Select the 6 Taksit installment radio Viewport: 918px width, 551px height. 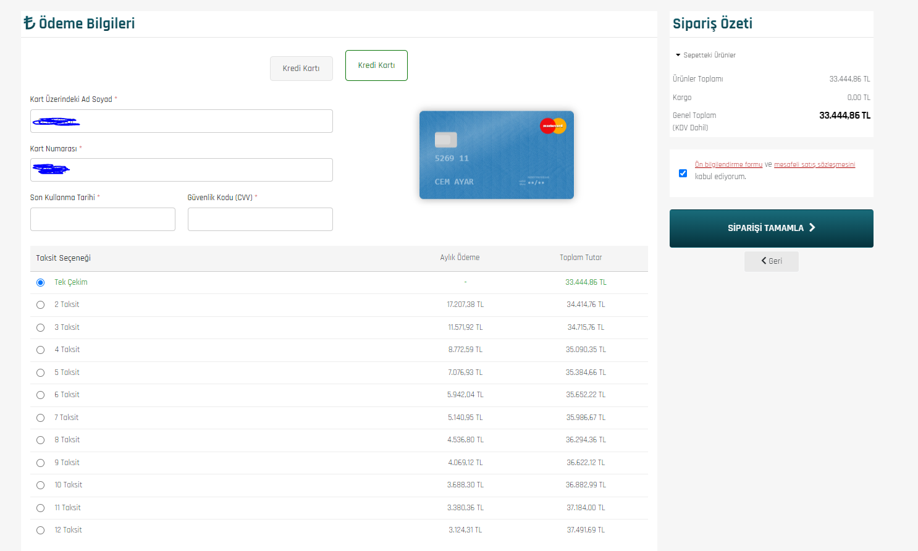[40, 395]
